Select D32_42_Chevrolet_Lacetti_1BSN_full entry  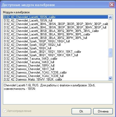pyautogui.click(x=56, y=21)
